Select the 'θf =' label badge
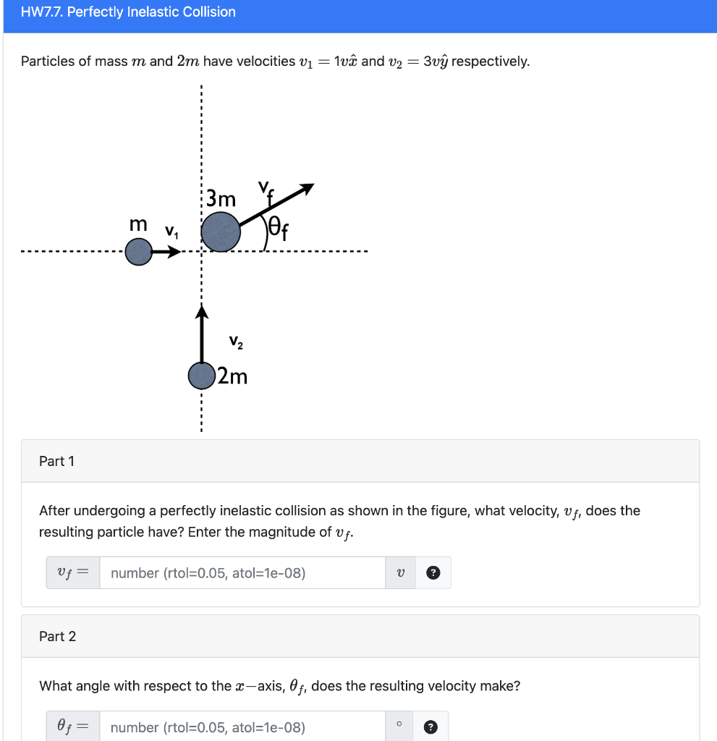Viewport: 717px width, 741px height. point(72,727)
